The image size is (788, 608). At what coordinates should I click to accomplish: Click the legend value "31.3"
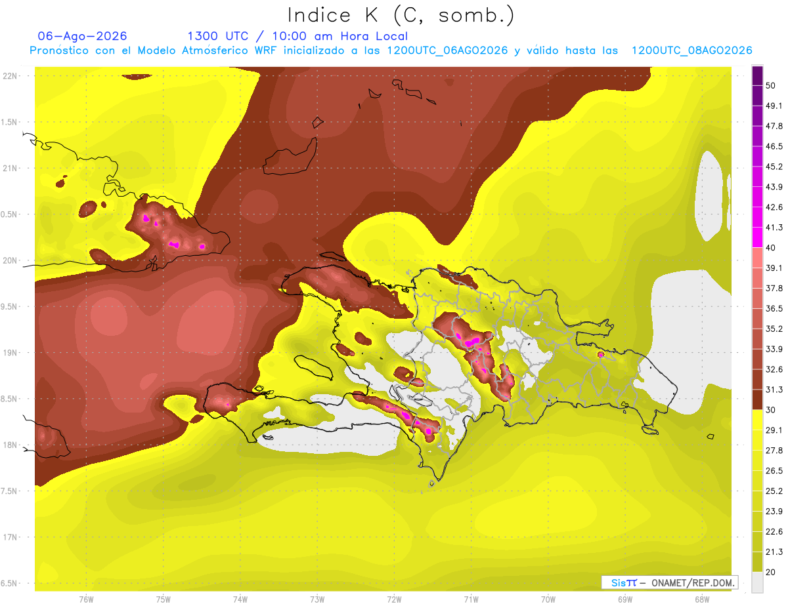pos(774,390)
